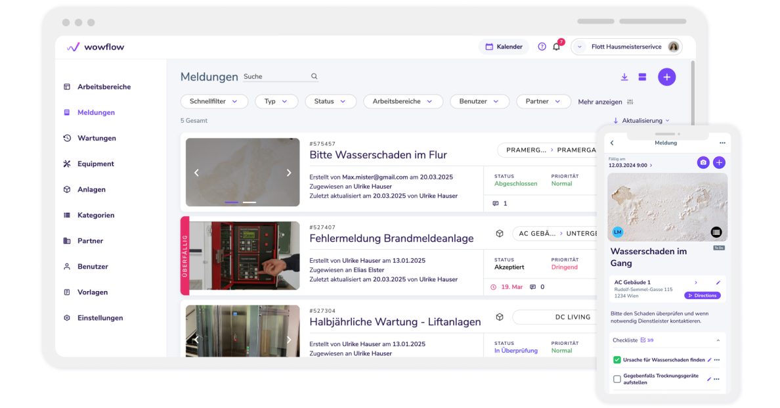Collapse the Checkliste section
Screen dimensions: 780x408
718,340
